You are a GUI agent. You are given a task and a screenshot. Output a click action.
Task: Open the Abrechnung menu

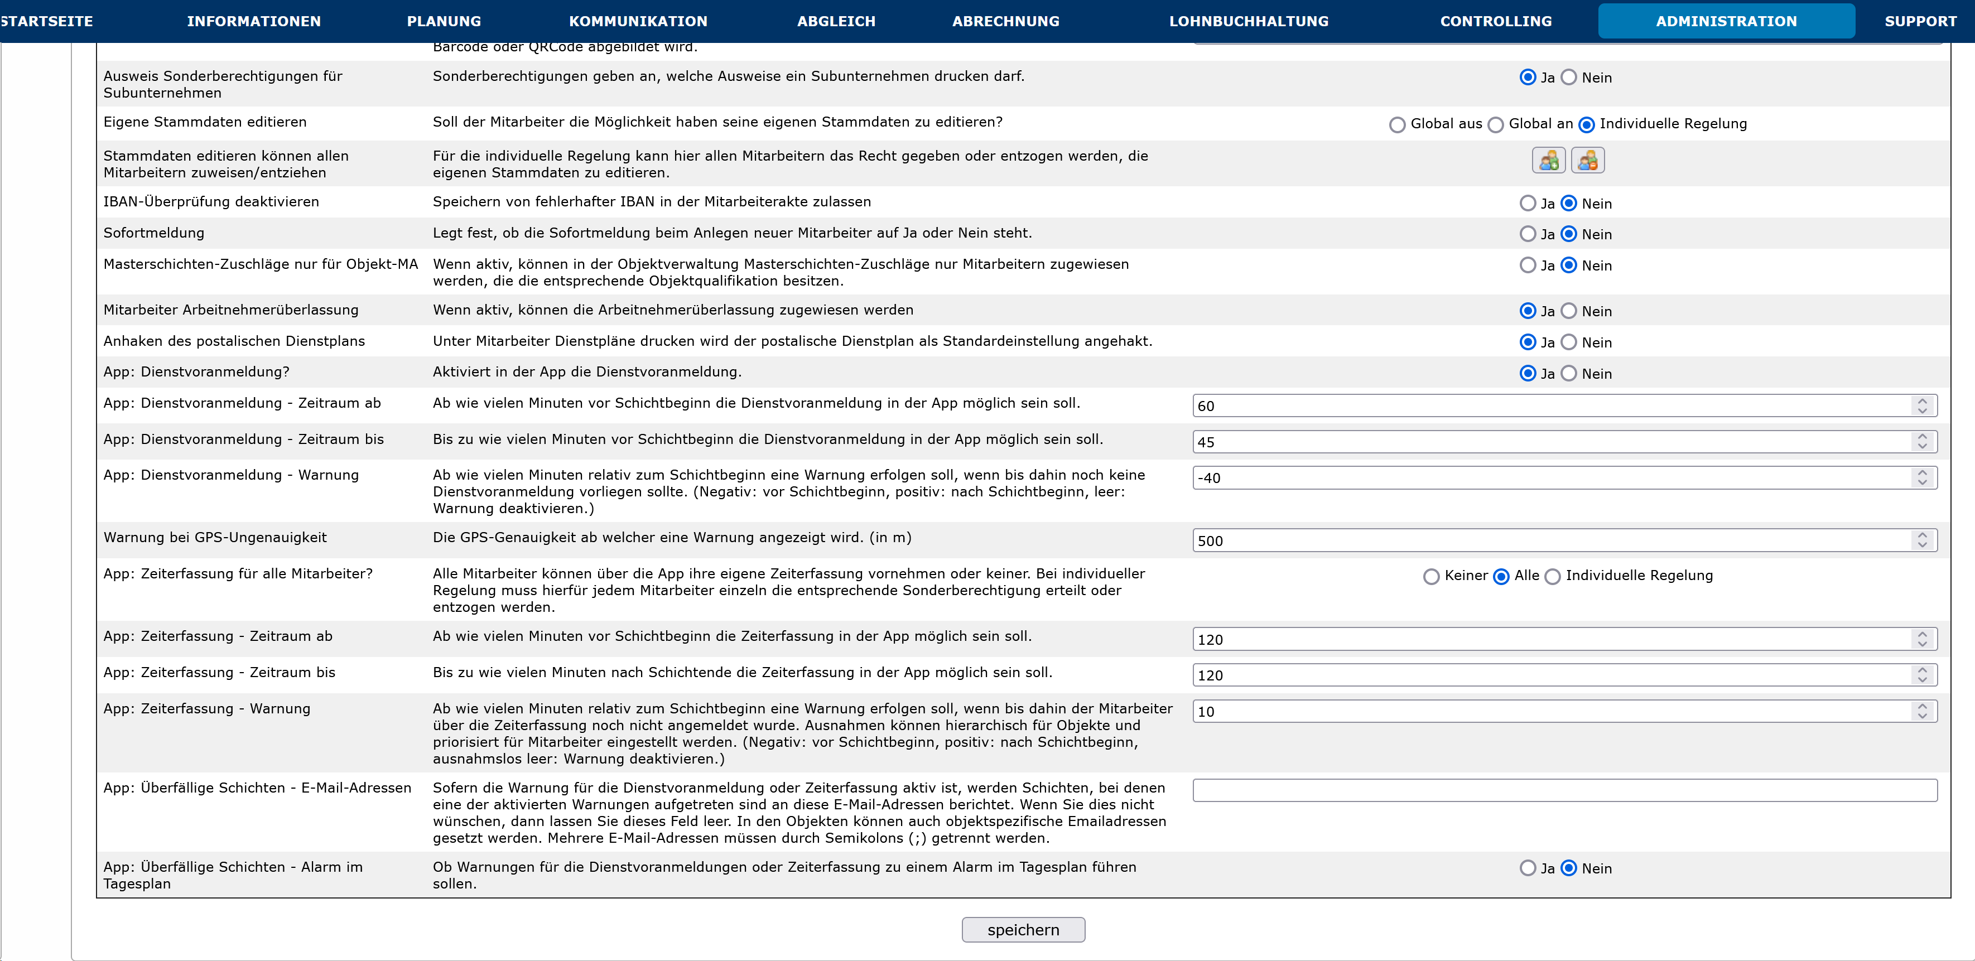pos(1005,21)
